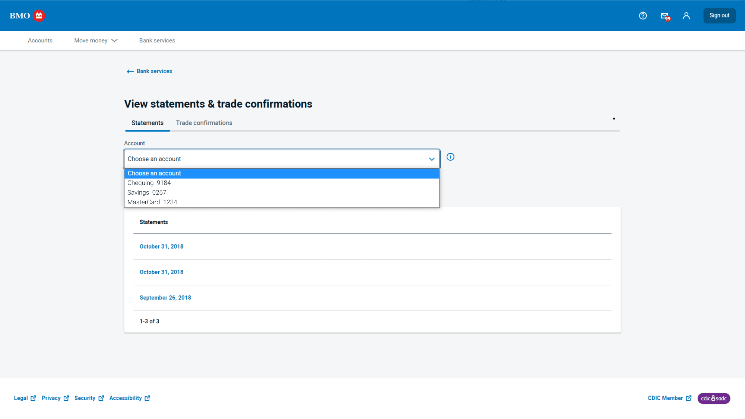Open Bank services in the navigation bar
Image resolution: width=745 pixels, height=419 pixels.
[157, 41]
